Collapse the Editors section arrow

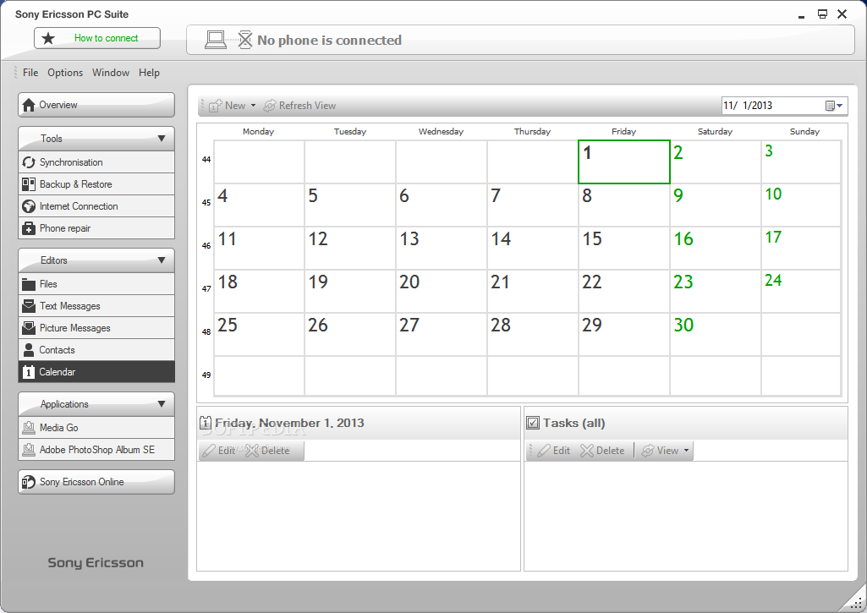(162, 260)
